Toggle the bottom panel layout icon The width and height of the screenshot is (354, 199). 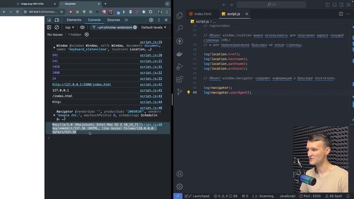(x=334, y=4)
